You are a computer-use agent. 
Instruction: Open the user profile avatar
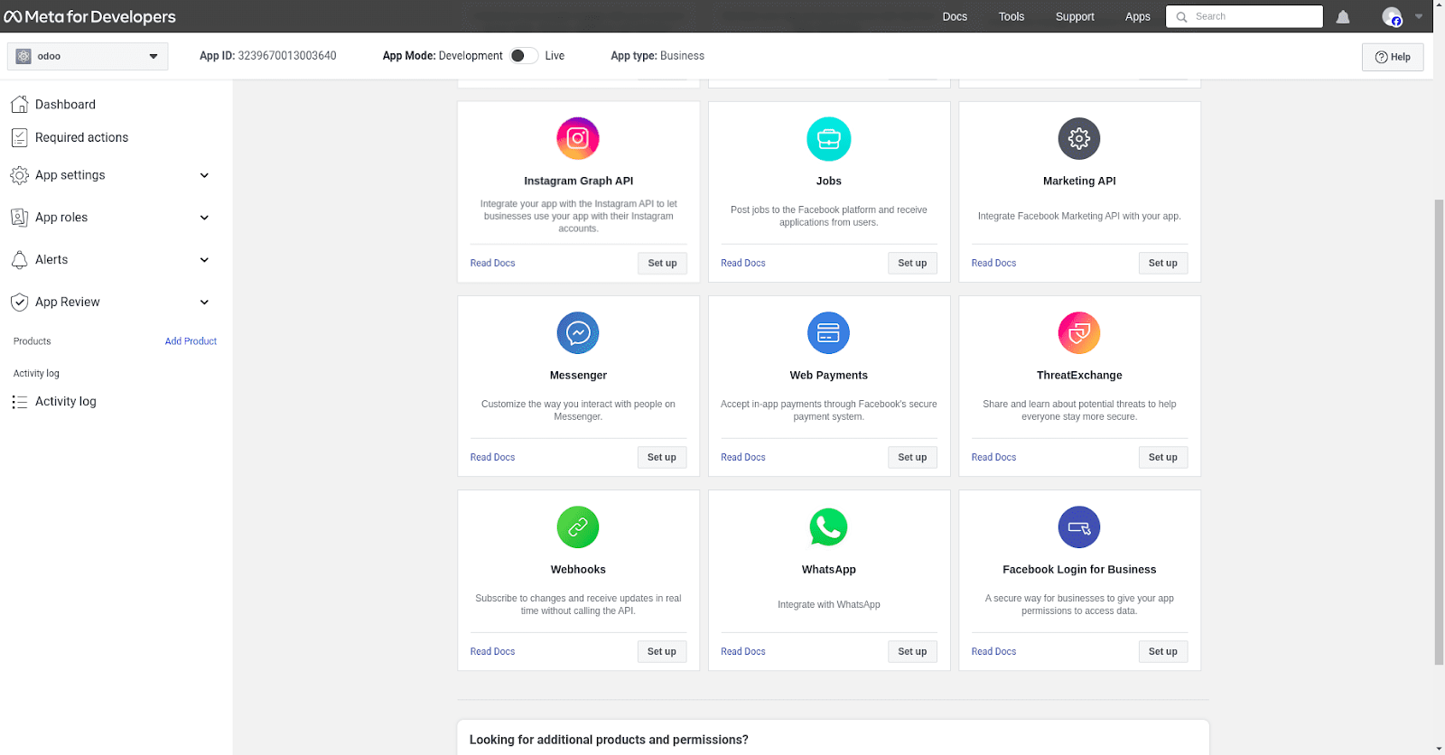pos(1392,16)
